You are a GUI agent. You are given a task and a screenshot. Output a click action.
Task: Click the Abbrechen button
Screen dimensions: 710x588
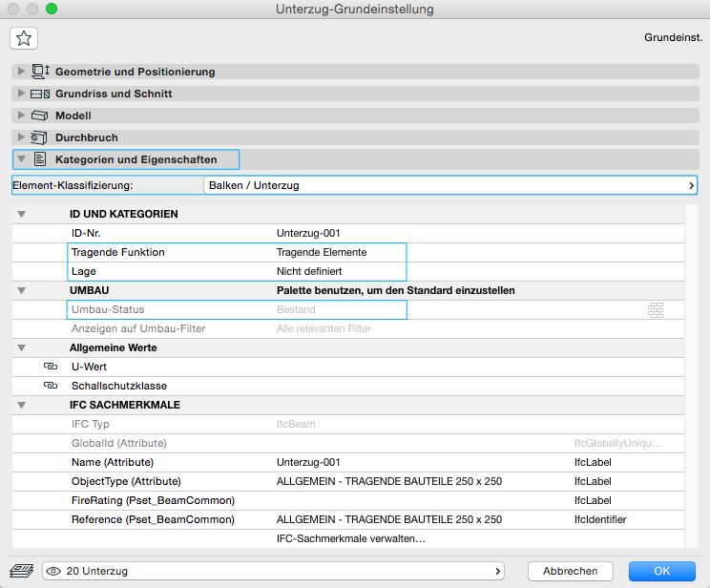[570, 571]
